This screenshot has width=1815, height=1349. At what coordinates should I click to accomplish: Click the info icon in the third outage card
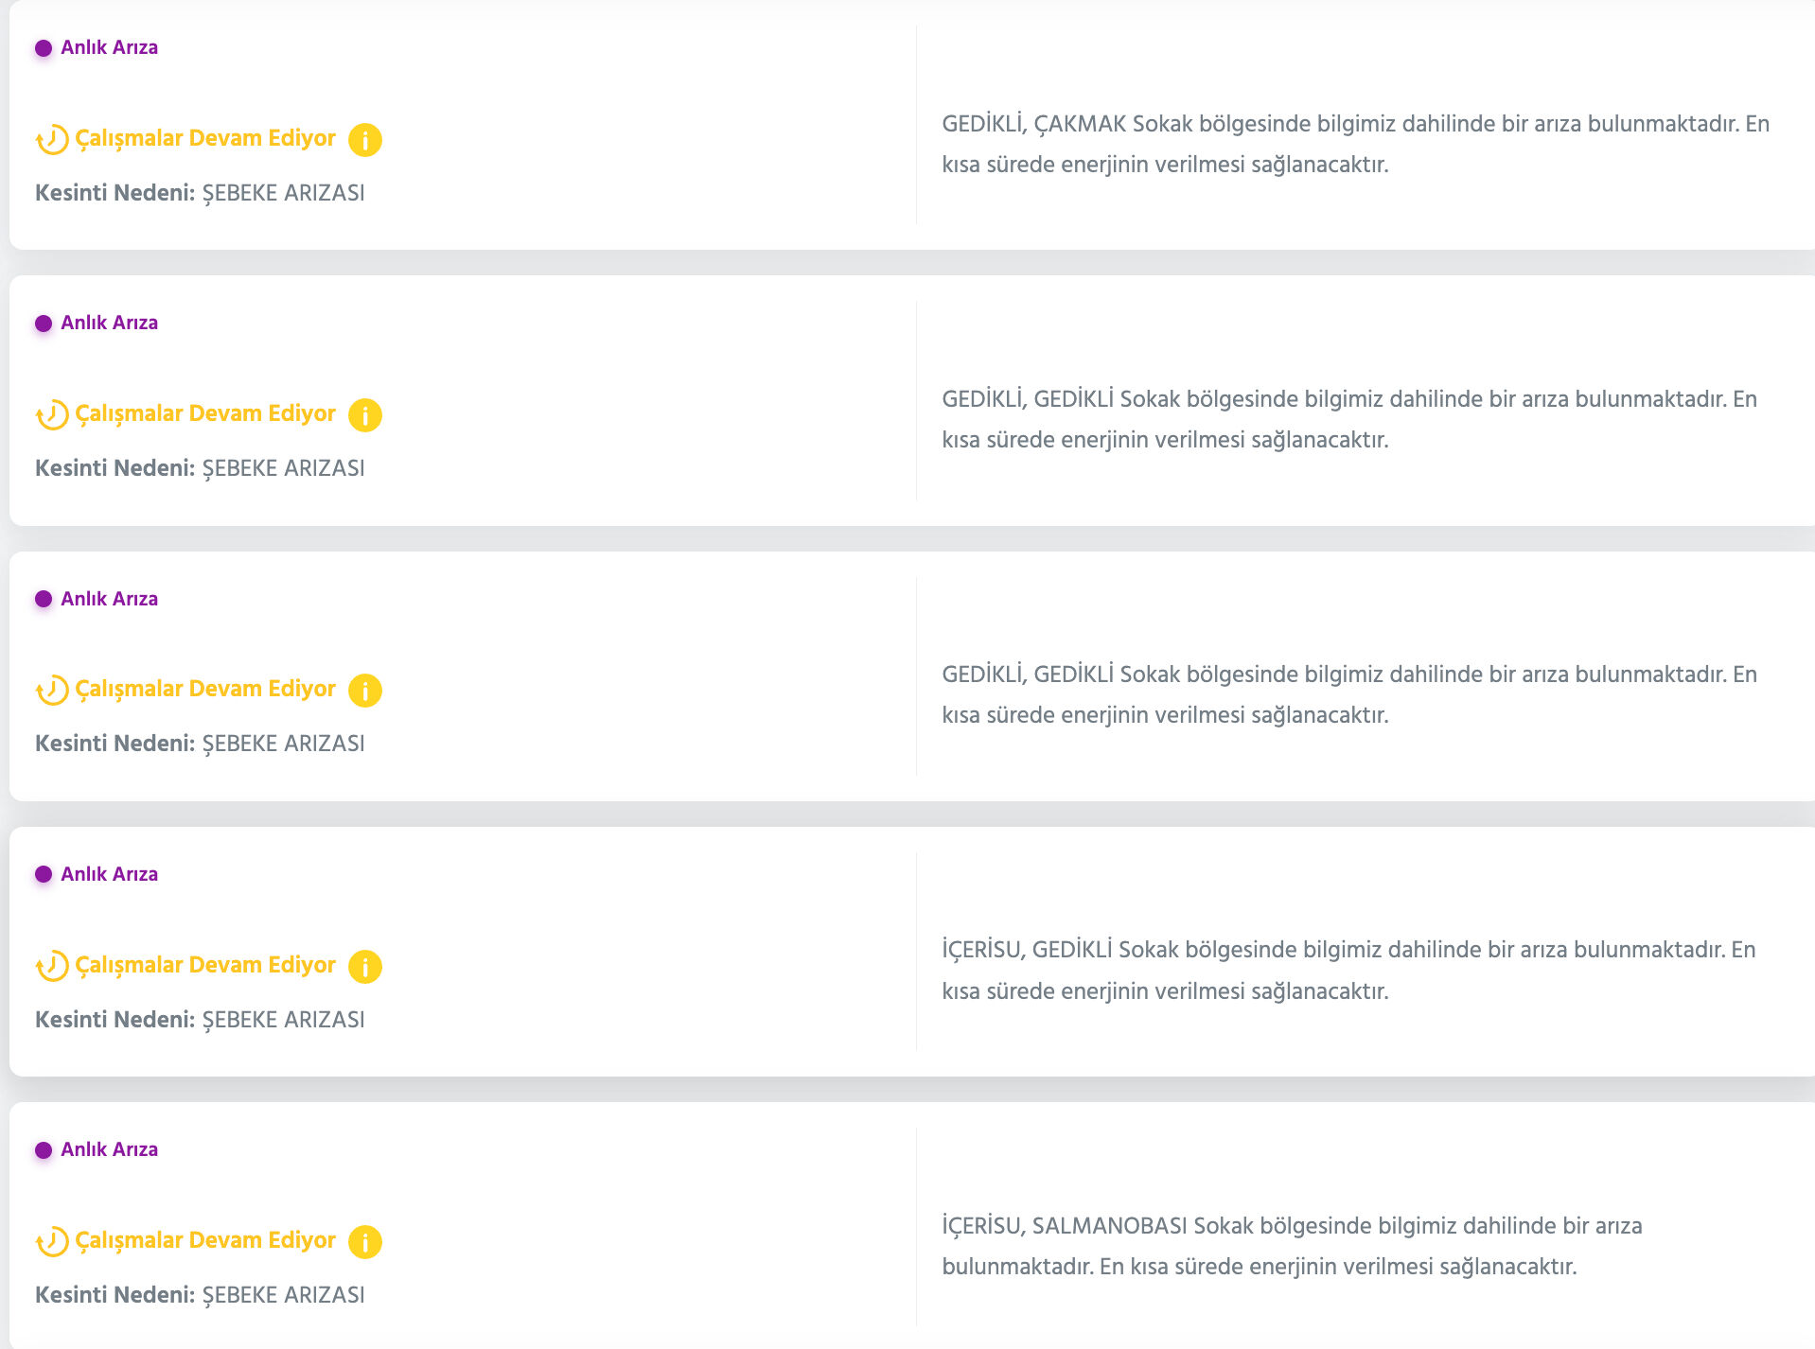pos(364,691)
